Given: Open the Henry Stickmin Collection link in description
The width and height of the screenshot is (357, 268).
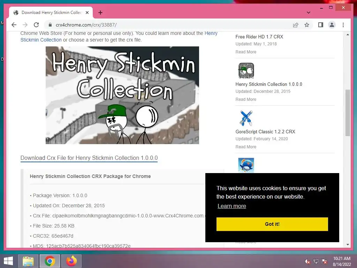Looking at the screenshot, I should (119, 36).
